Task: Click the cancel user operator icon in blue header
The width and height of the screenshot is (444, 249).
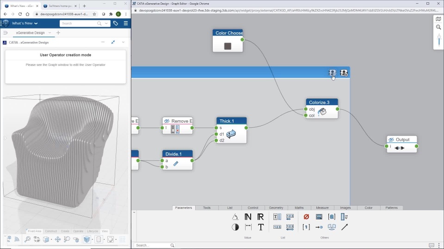Action: (344, 73)
